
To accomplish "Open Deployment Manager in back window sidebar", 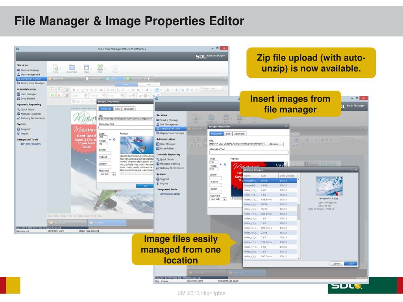I will [x=31, y=83].
